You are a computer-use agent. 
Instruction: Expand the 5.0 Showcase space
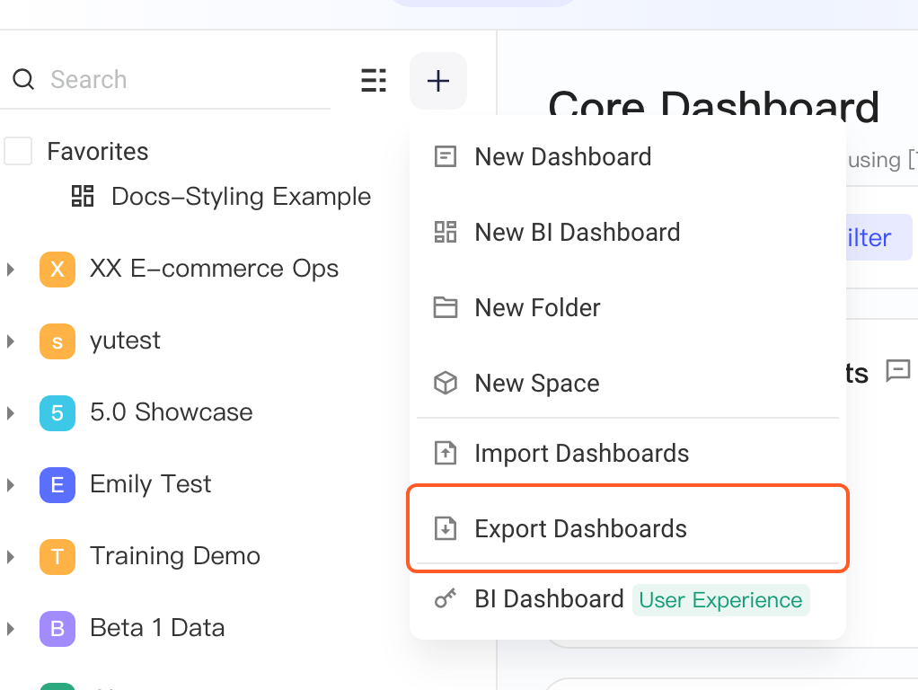point(11,413)
